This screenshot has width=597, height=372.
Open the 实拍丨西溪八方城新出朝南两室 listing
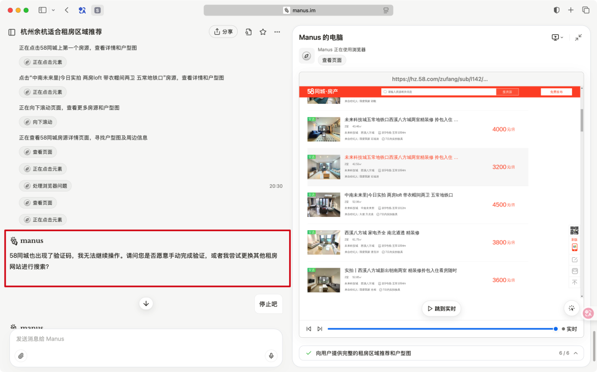401,270
